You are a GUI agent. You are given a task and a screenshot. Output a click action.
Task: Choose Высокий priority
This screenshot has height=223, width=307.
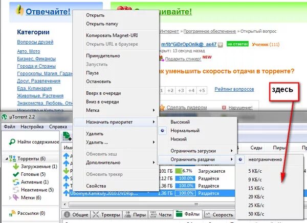[x=180, y=122]
